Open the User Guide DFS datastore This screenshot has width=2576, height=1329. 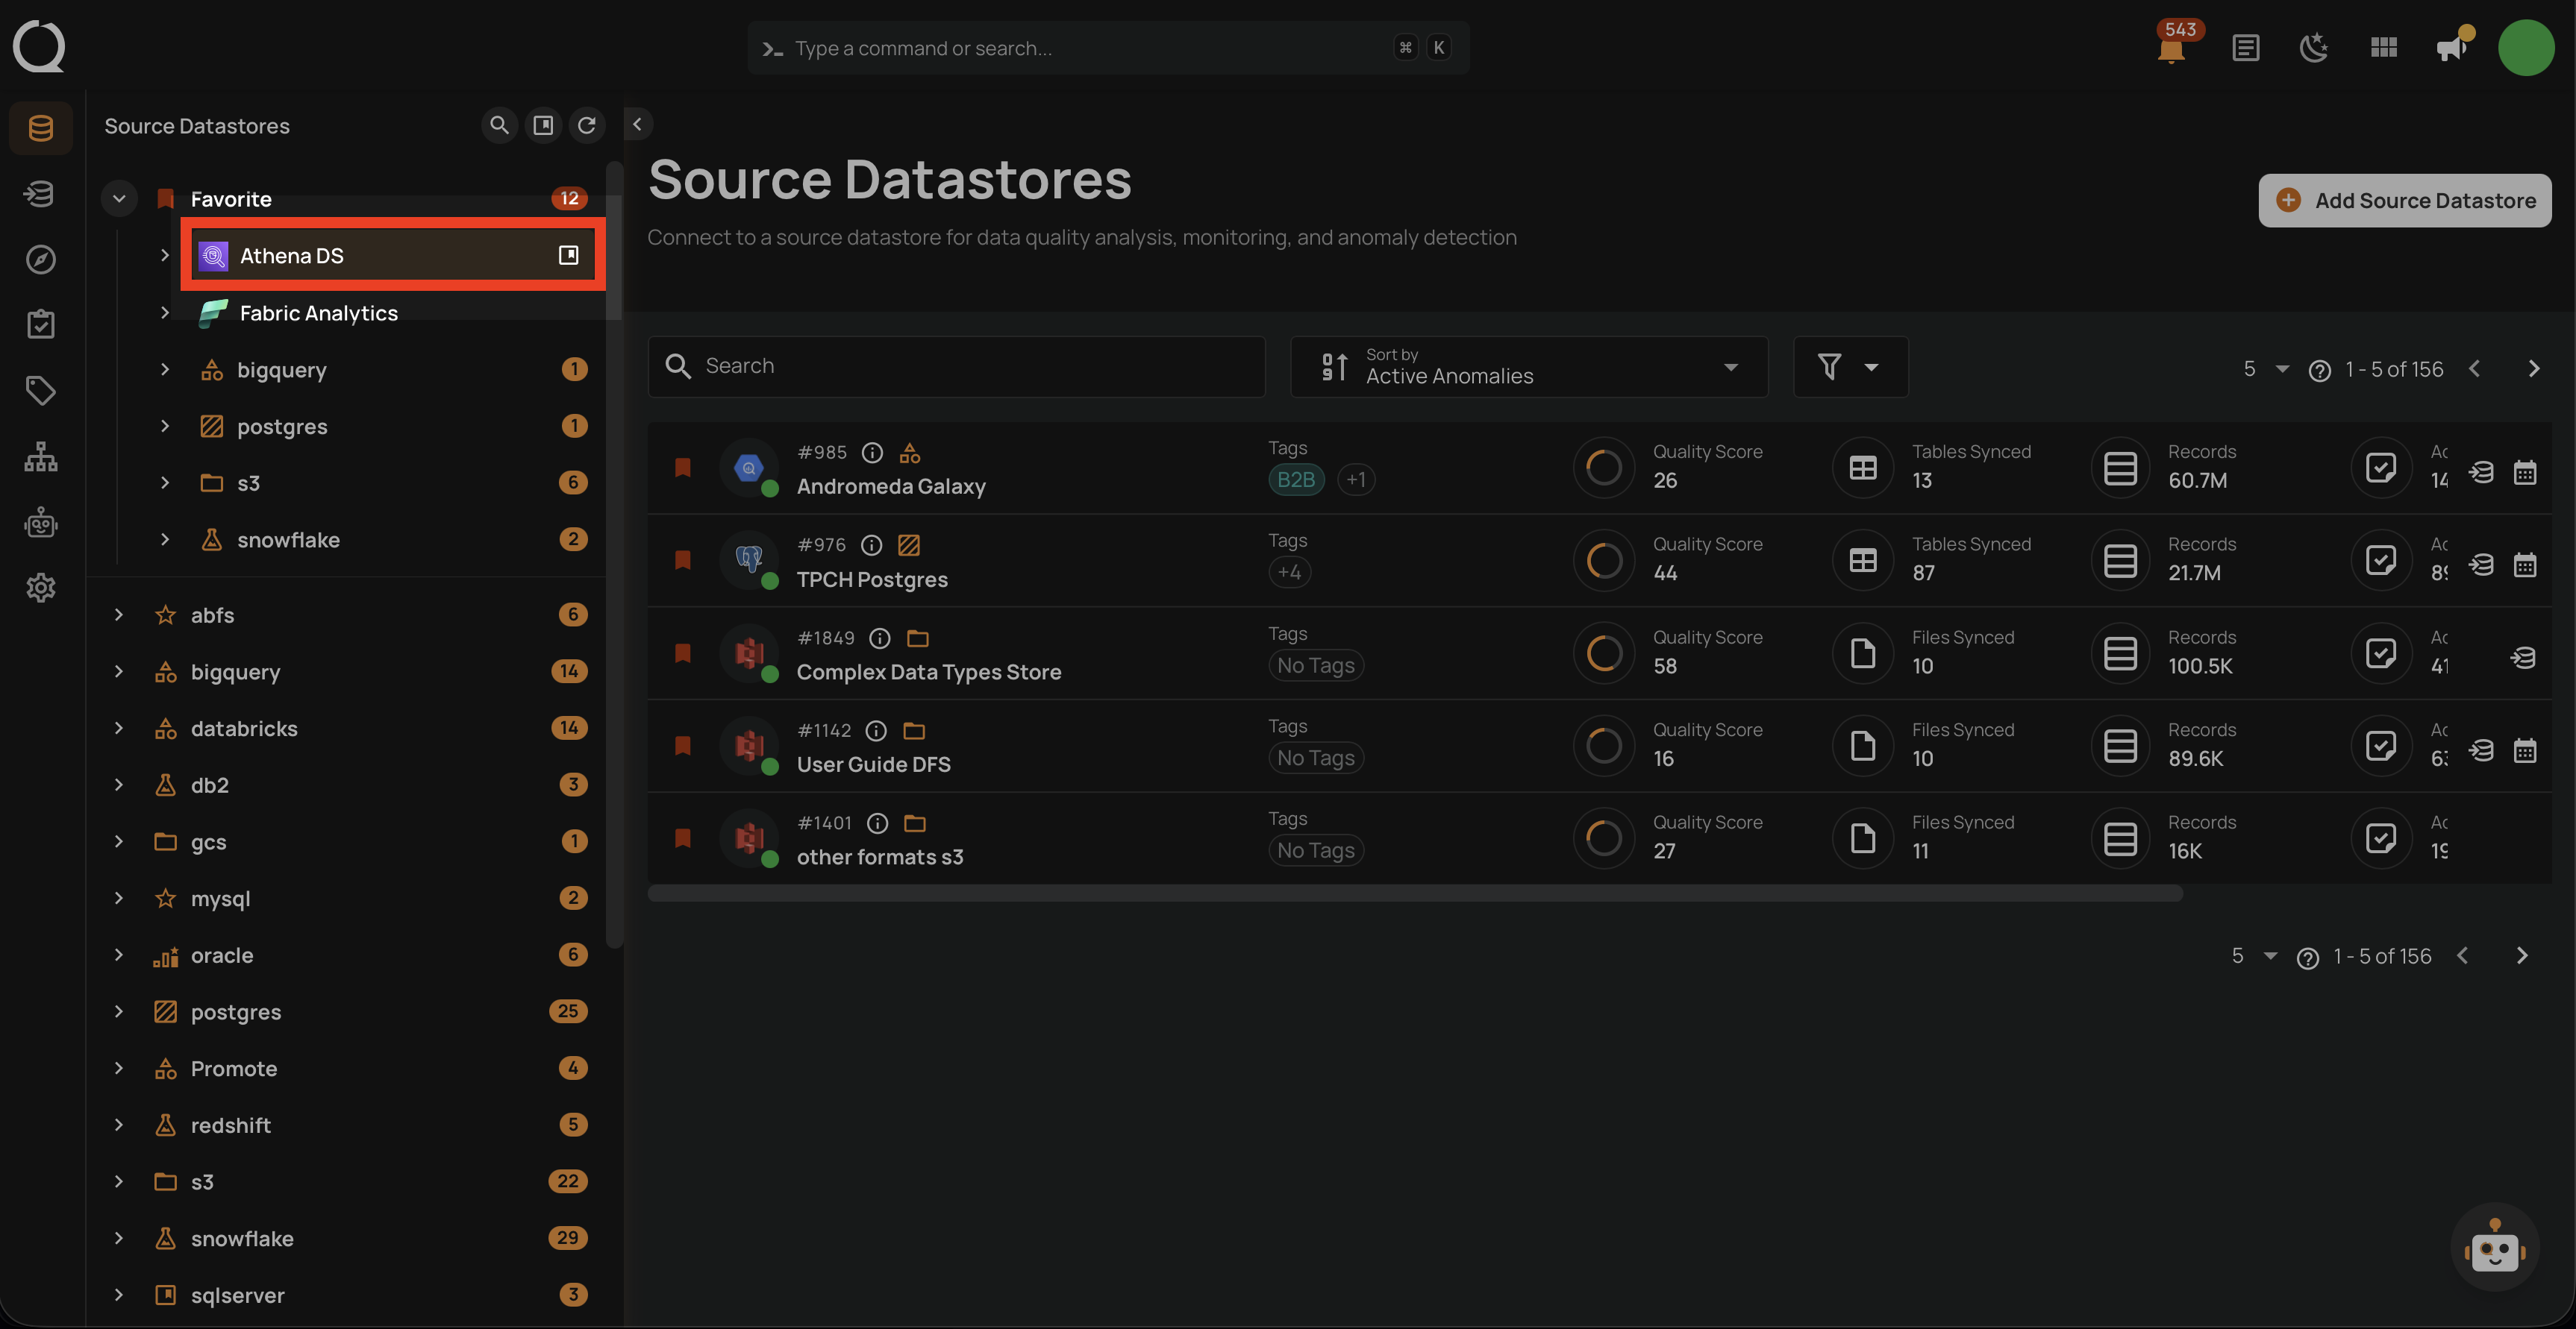(873, 764)
